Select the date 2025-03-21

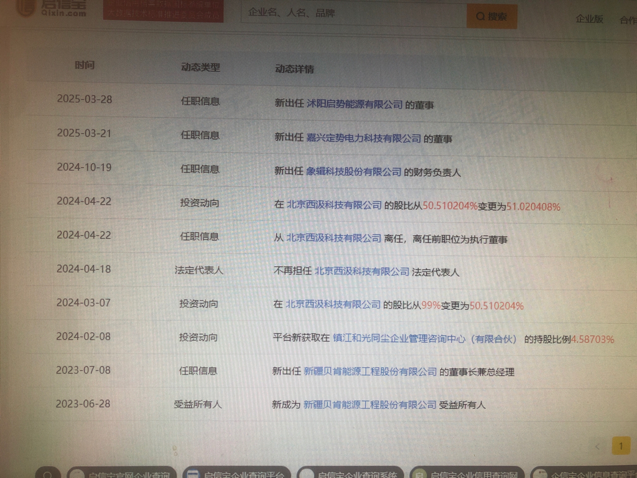pyautogui.click(x=84, y=133)
